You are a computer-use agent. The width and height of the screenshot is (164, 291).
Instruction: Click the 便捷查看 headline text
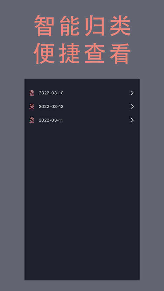[x=82, y=53]
